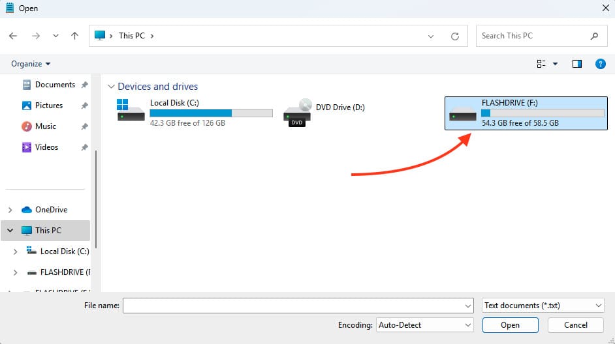Click the Cancel button
Screen dimensions: 615x344
tap(575, 325)
